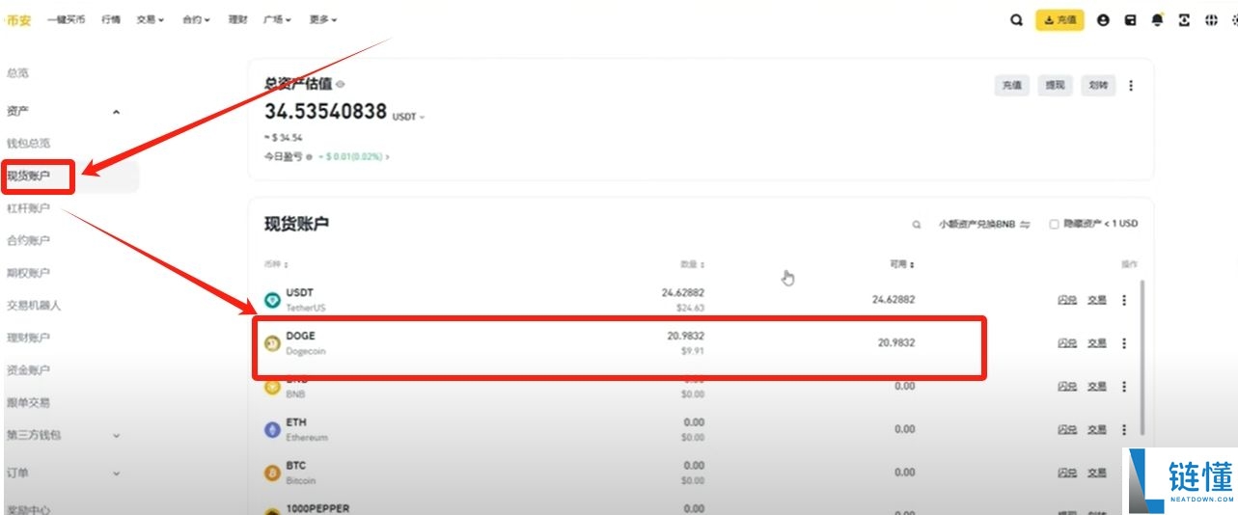Check the 隐藏资产 < 1 USD checkbox

[x=1055, y=224]
